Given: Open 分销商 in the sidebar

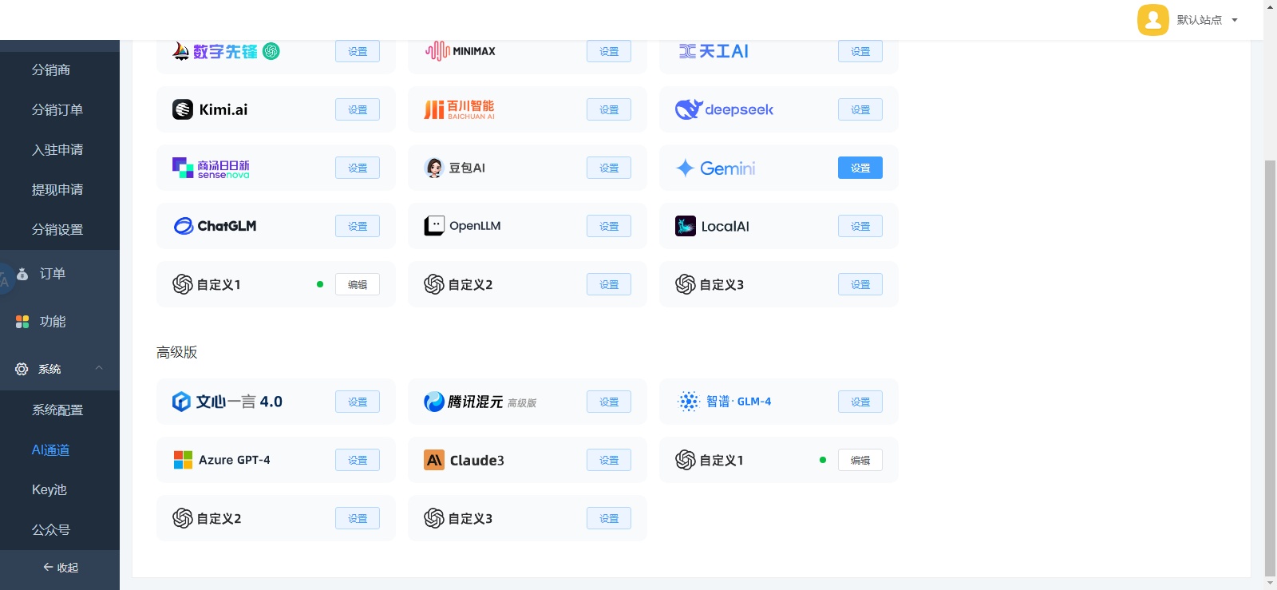Looking at the screenshot, I should coord(51,70).
